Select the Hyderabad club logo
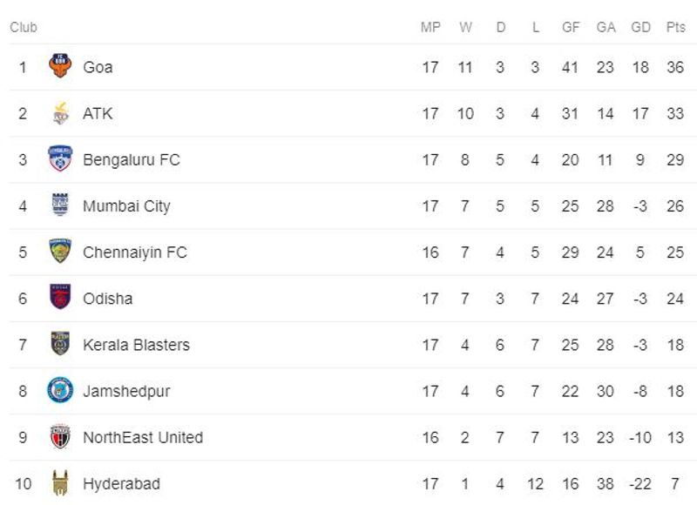Viewport: 697px width, 505px height. [x=60, y=483]
